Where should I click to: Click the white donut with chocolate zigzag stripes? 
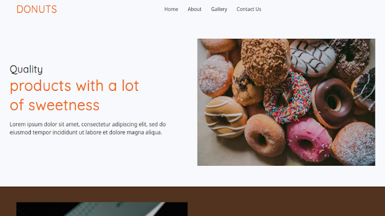pos(312,57)
